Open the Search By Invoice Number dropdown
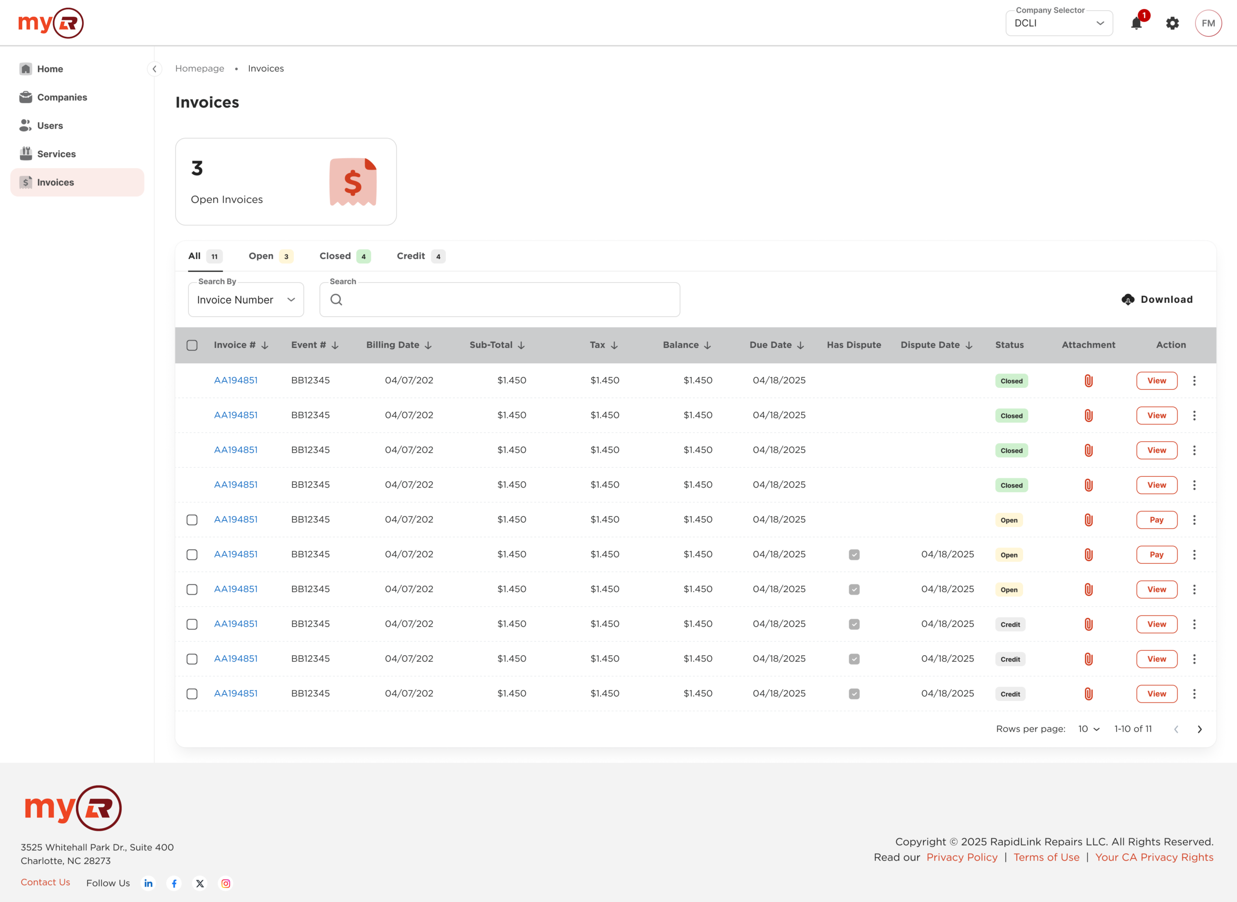The width and height of the screenshot is (1237, 902). point(246,300)
